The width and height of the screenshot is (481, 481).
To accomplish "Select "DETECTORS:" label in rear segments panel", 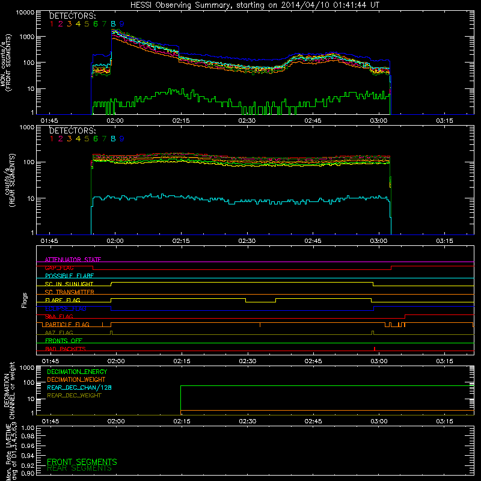I will (x=72, y=130).
